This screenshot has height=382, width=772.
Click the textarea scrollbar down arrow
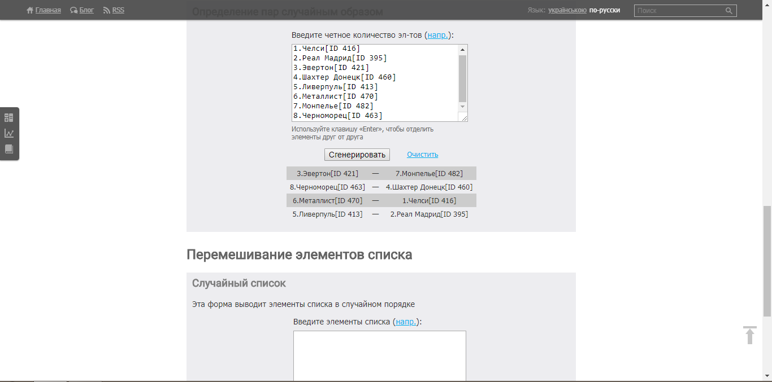(x=462, y=107)
